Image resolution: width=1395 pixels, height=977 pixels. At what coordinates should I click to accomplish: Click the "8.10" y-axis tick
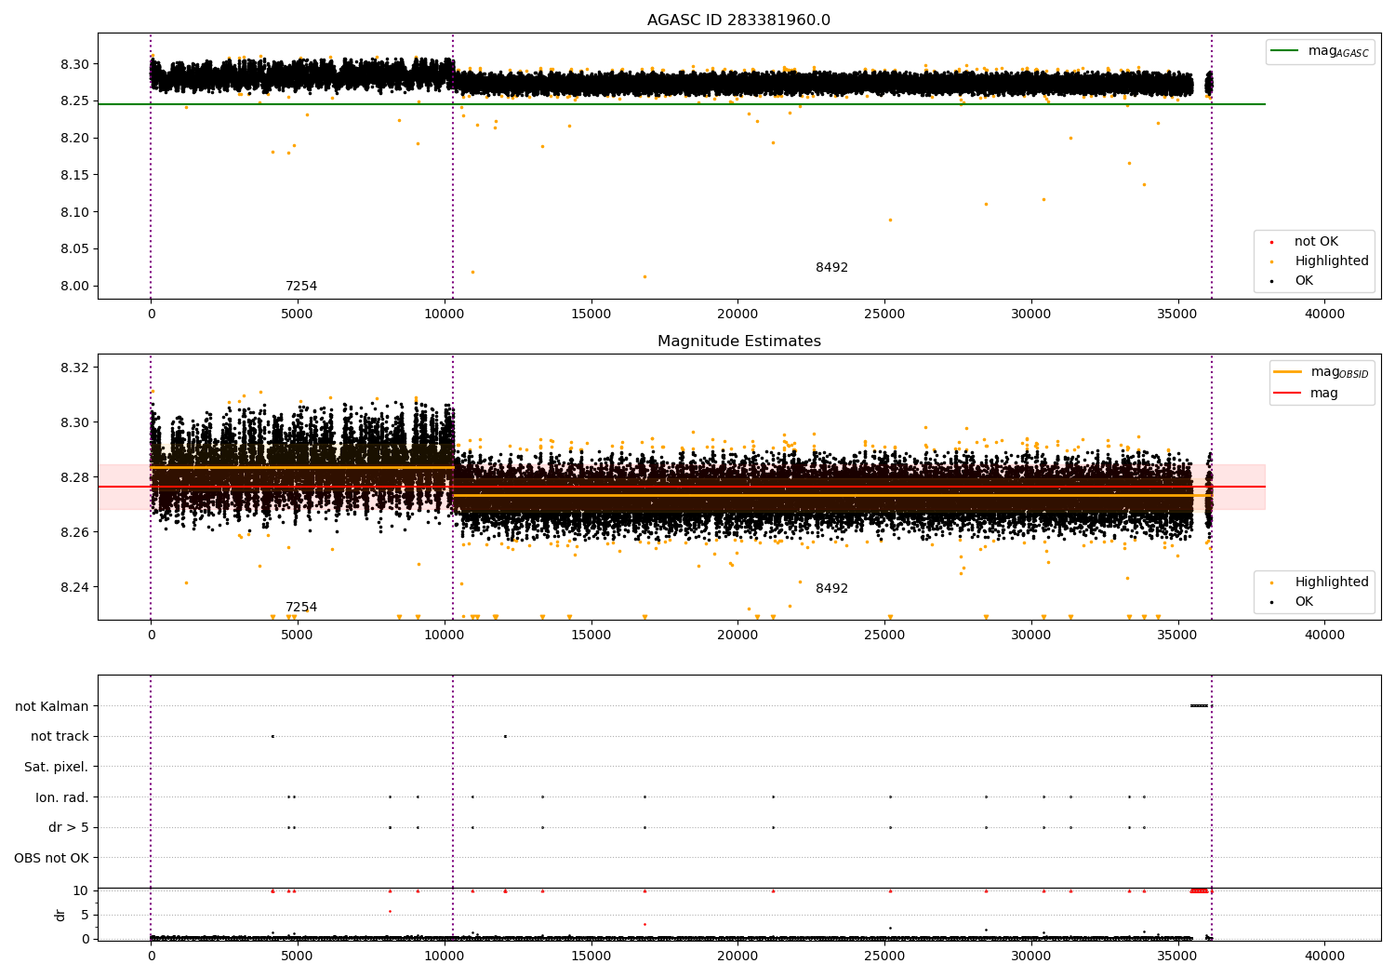click(x=75, y=212)
